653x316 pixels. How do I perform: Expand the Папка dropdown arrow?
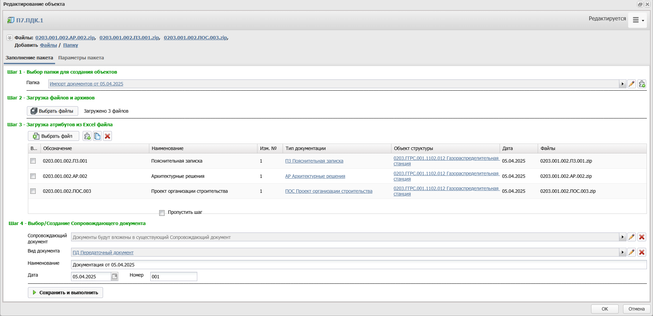tap(622, 84)
